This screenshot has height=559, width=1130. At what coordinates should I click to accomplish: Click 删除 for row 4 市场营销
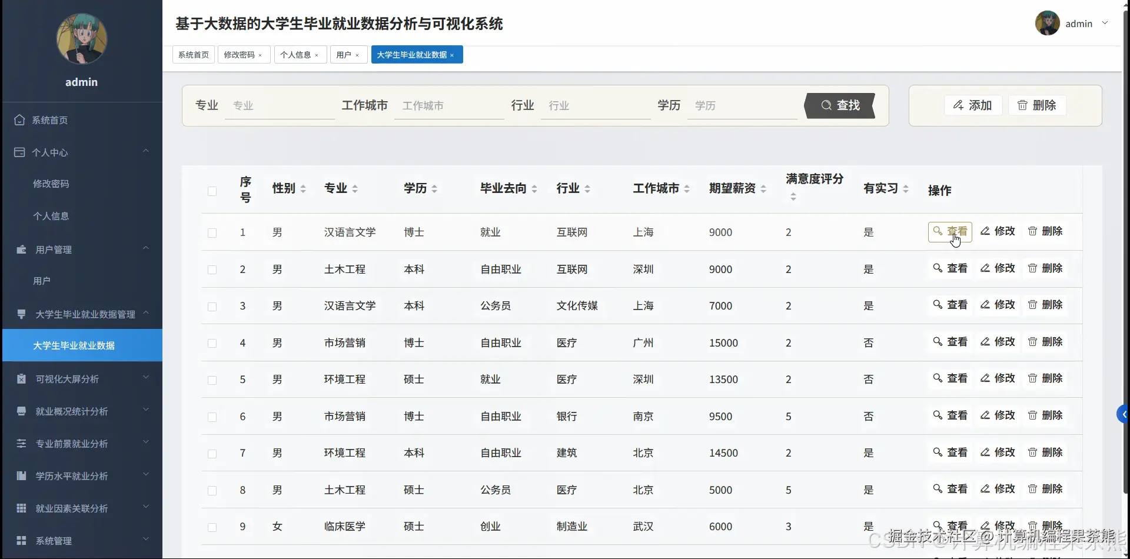coord(1045,342)
